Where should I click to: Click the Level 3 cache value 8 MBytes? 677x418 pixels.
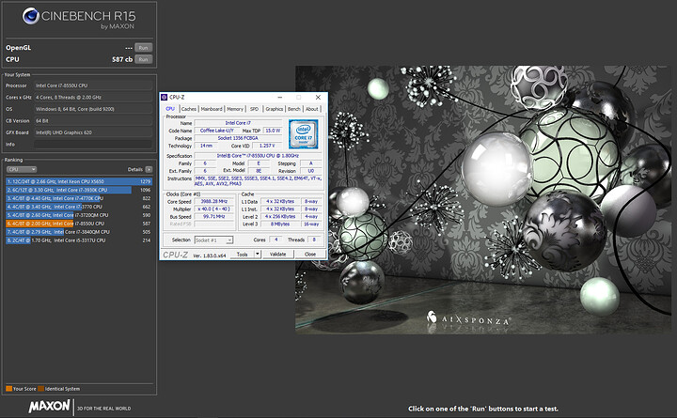point(280,224)
